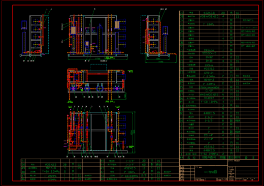
Task: Click row number 51 in the lower table
Action: 23,161
